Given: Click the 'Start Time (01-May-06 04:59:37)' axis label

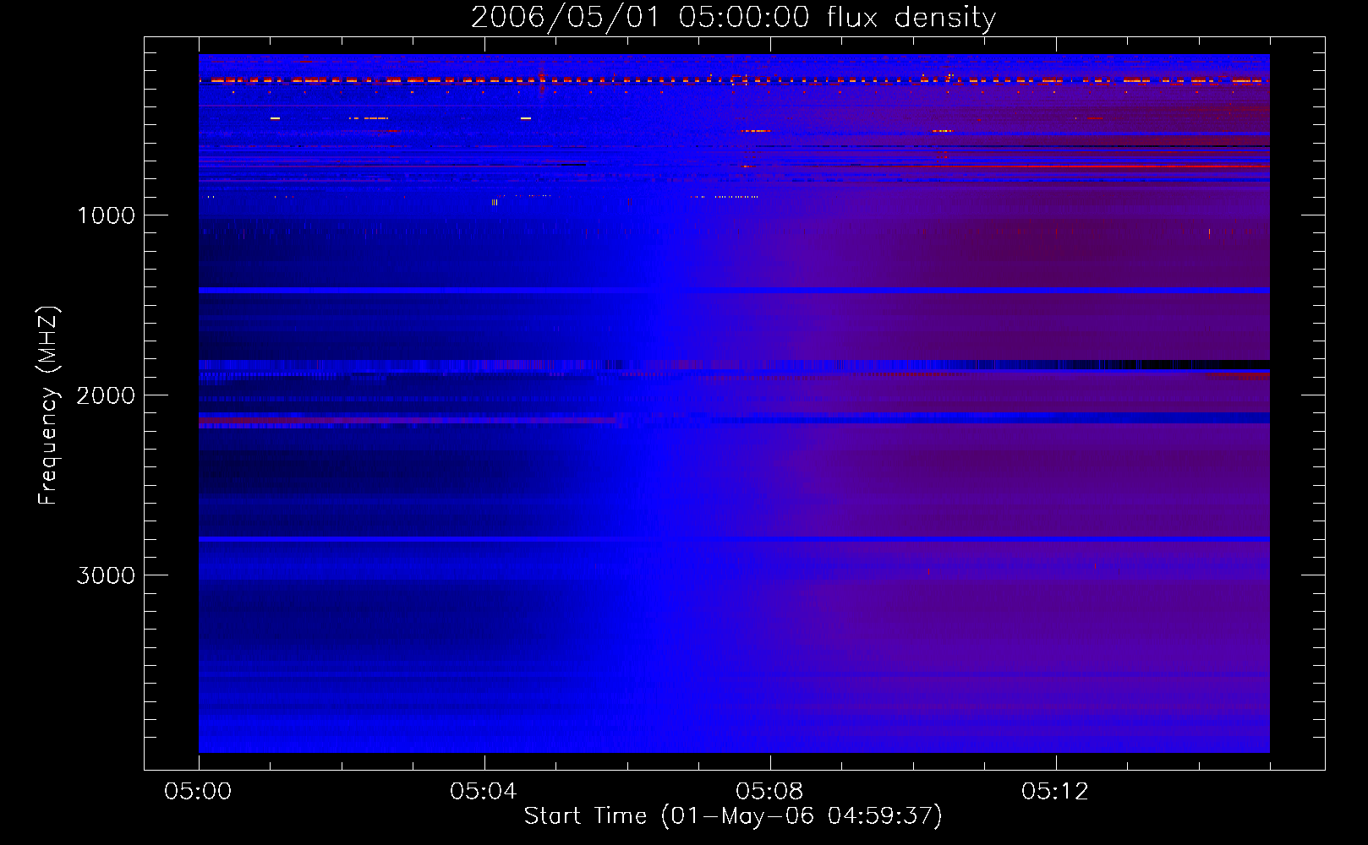Looking at the screenshot, I should pos(733,815).
